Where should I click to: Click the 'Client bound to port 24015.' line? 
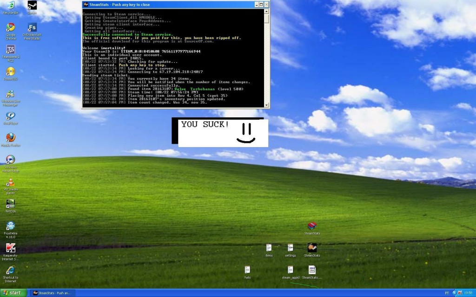coord(112,58)
